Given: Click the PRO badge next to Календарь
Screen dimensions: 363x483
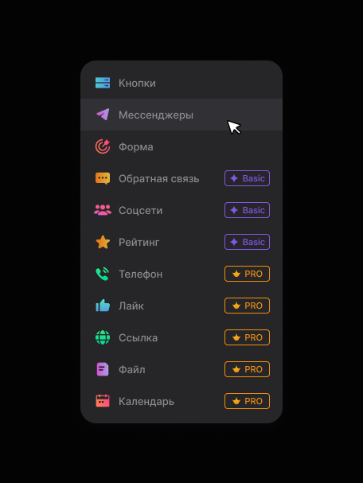Looking at the screenshot, I should [247, 401].
